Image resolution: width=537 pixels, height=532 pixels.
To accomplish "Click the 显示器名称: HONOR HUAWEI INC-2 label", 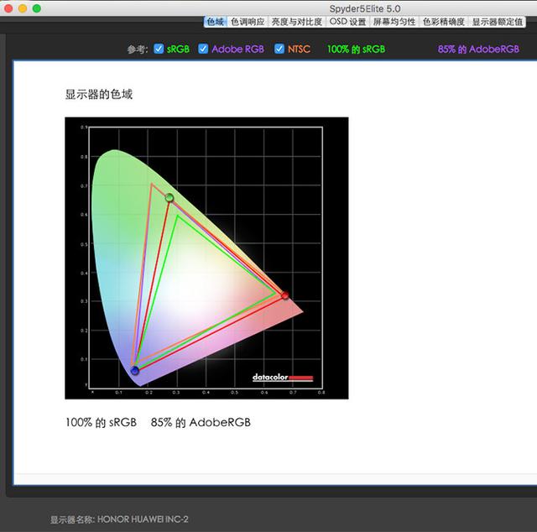I will coord(119,519).
